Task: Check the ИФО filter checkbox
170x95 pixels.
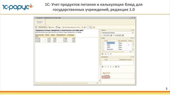Action: click(x=103, y=47)
